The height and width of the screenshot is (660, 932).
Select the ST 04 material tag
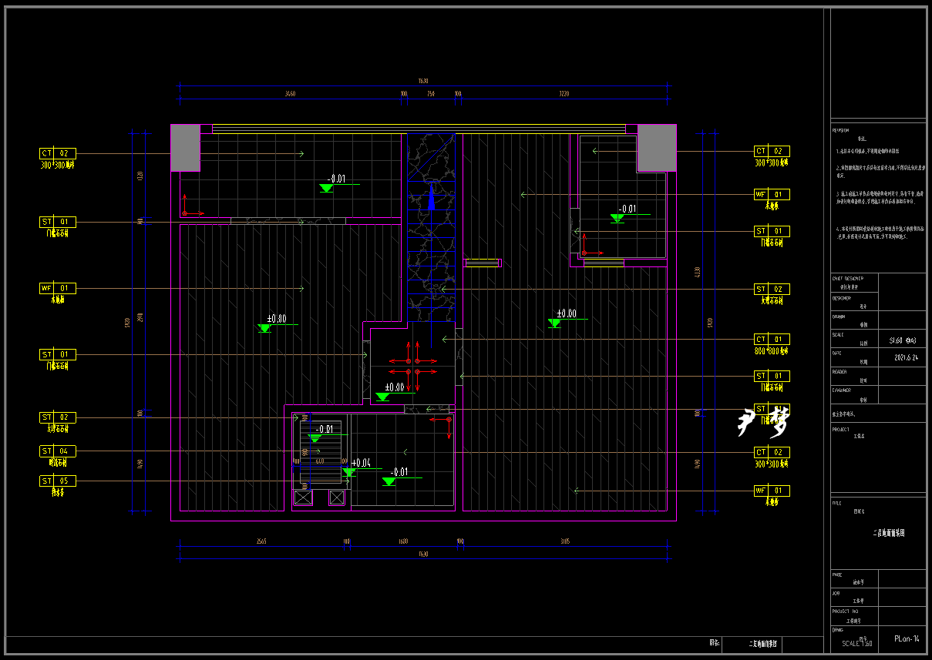coord(58,451)
